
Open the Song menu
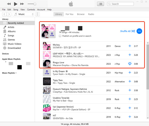[16, 10]
